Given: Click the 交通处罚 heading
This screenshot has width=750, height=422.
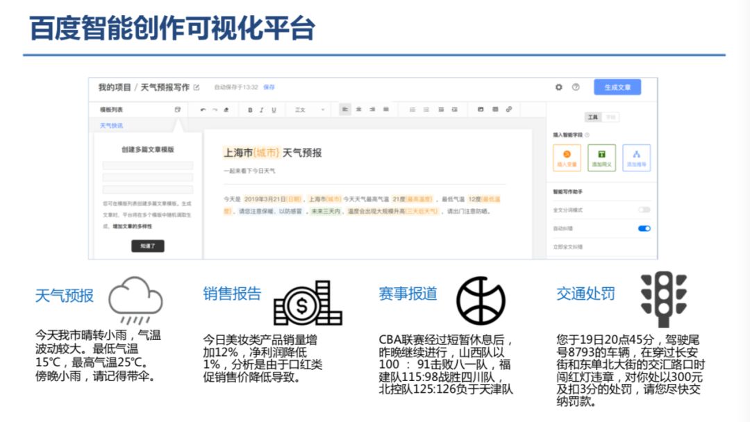Looking at the screenshot, I should pos(585,294).
